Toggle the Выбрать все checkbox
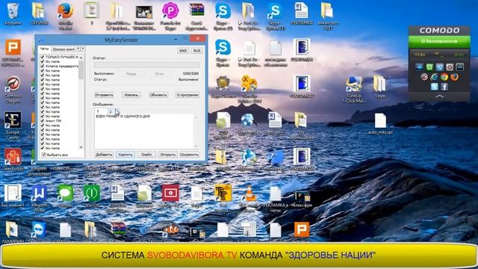Screen dimensions: 478x269 click(x=43, y=155)
